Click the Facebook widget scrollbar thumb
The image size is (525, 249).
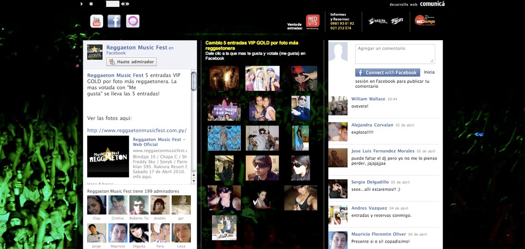(194, 81)
